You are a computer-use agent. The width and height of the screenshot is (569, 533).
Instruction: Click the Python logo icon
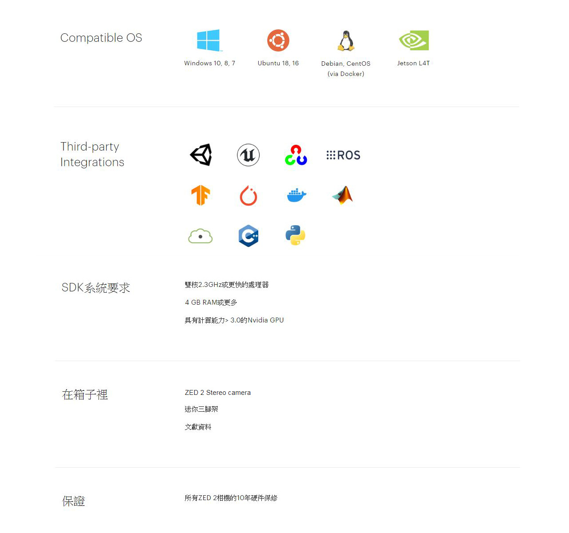coord(296,235)
